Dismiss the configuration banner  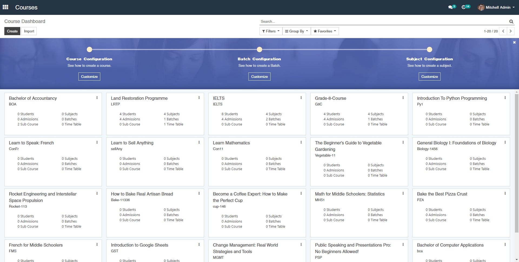tap(514, 42)
